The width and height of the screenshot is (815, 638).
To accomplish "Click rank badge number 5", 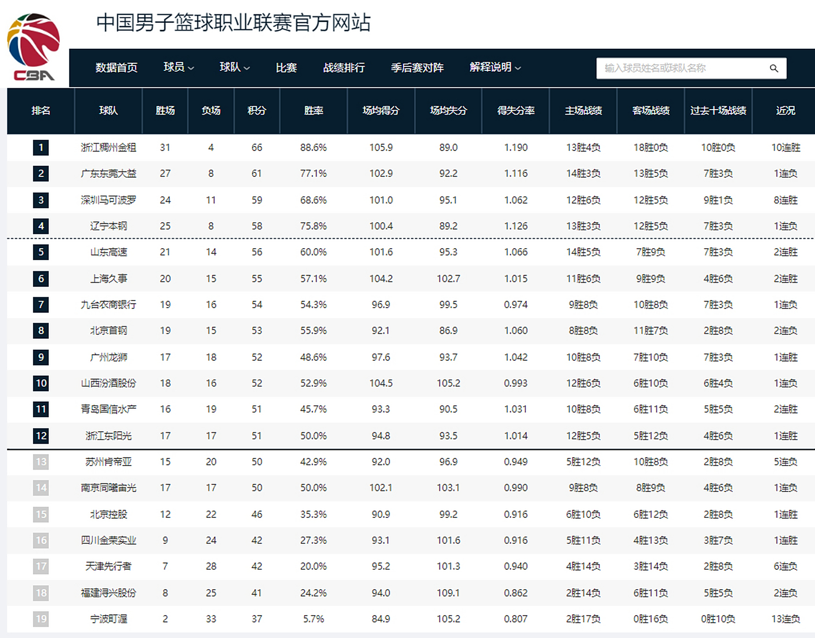I will pos(41,252).
